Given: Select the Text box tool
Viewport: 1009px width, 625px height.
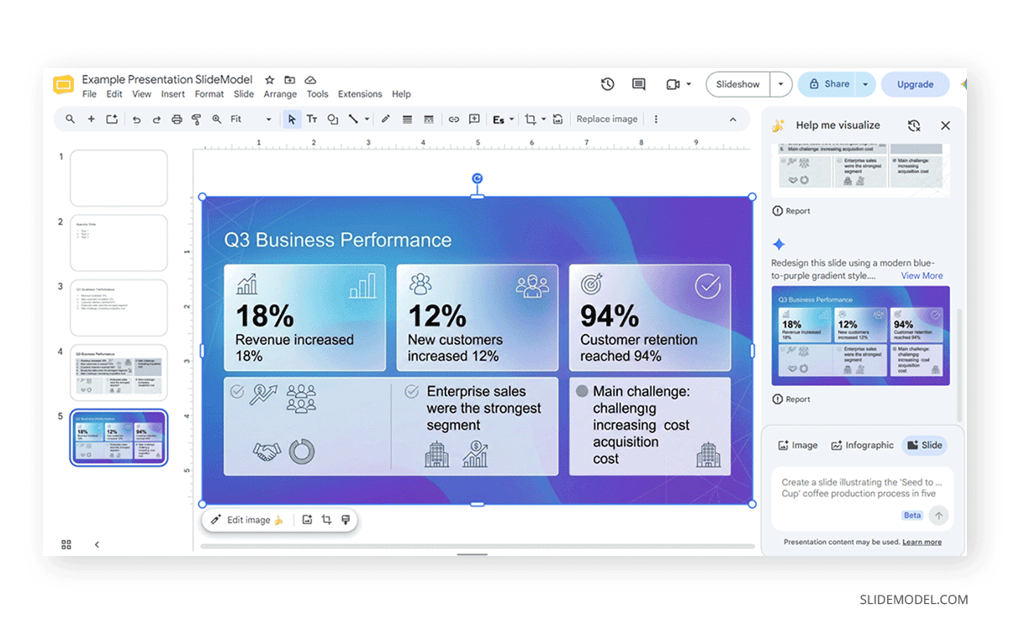Looking at the screenshot, I should pyautogui.click(x=312, y=119).
